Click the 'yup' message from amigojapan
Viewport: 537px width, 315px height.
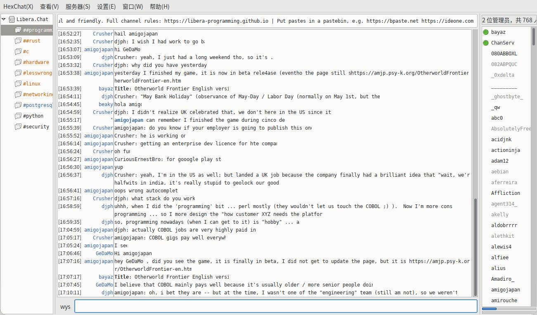(118, 167)
